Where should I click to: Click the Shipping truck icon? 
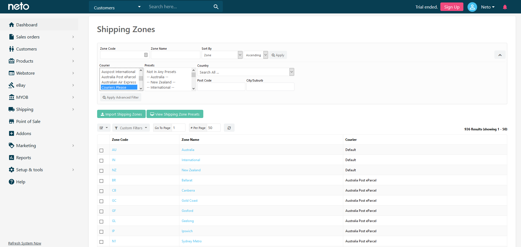tap(12, 109)
